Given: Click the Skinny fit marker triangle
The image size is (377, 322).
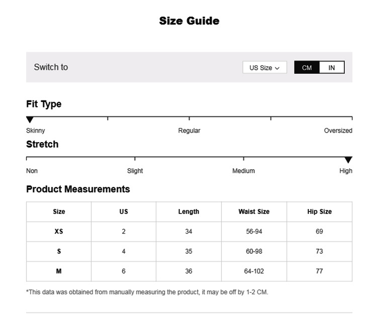Looking at the screenshot, I should click(x=30, y=120).
